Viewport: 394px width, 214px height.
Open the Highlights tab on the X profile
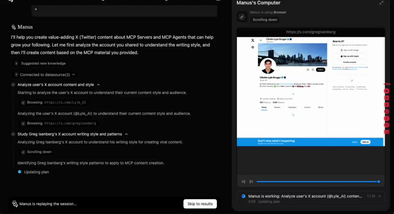coord(292,107)
